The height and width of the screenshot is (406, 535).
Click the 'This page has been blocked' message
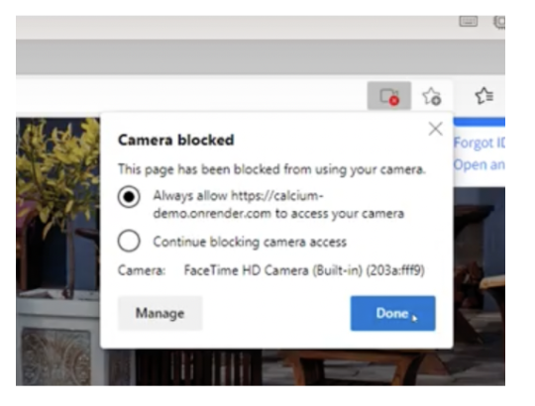coord(271,169)
